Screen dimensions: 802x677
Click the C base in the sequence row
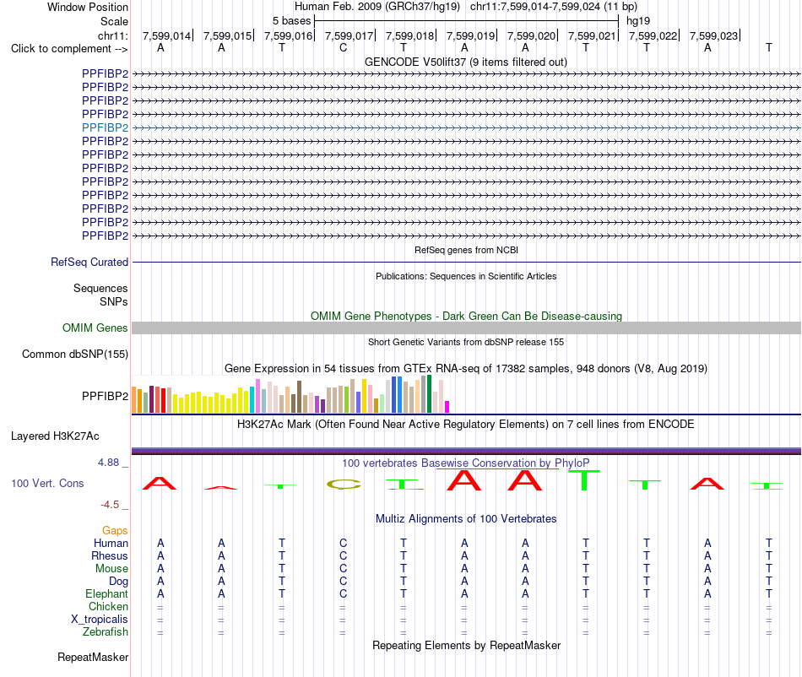click(344, 47)
